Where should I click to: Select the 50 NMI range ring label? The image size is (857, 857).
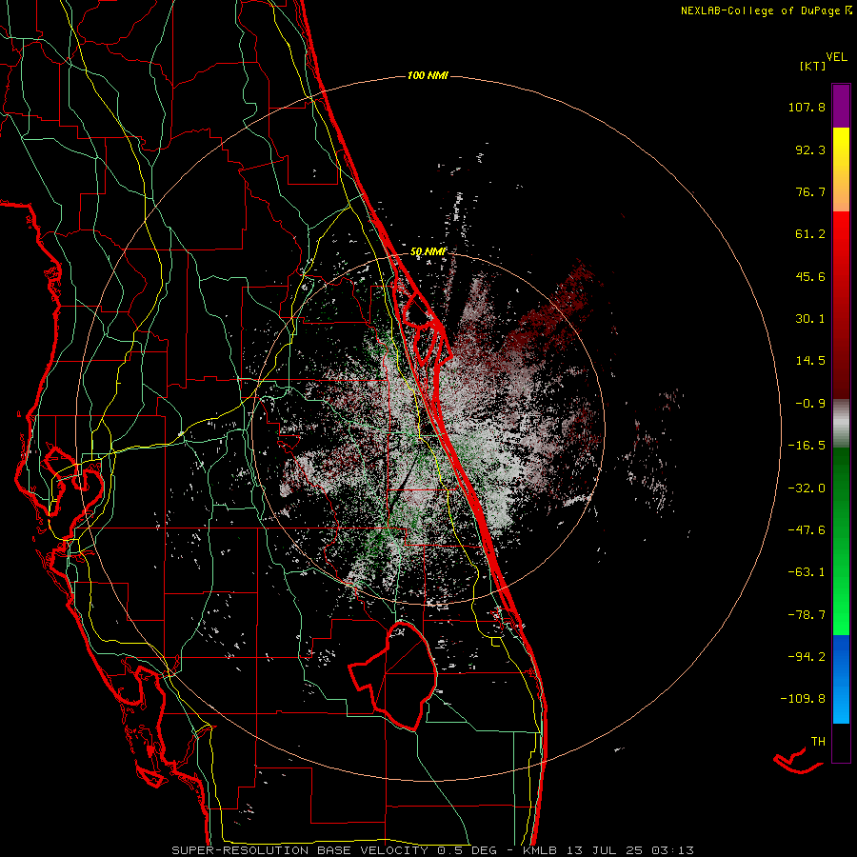[x=428, y=252]
